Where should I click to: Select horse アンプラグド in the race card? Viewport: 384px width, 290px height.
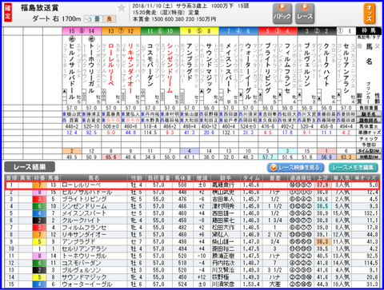point(190,62)
